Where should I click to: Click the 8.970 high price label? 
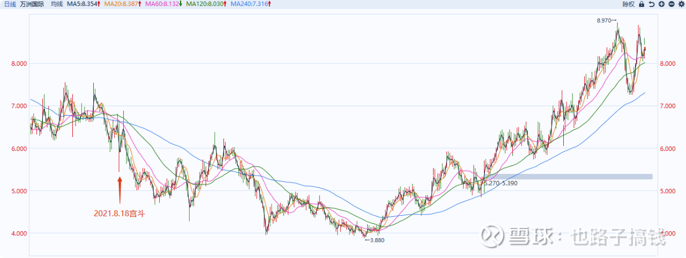pyautogui.click(x=604, y=20)
